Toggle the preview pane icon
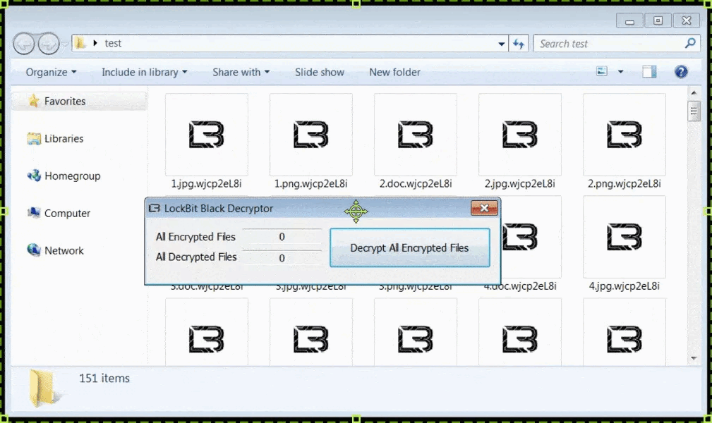This screenshot has width=712, height=423. coord(649,72)
